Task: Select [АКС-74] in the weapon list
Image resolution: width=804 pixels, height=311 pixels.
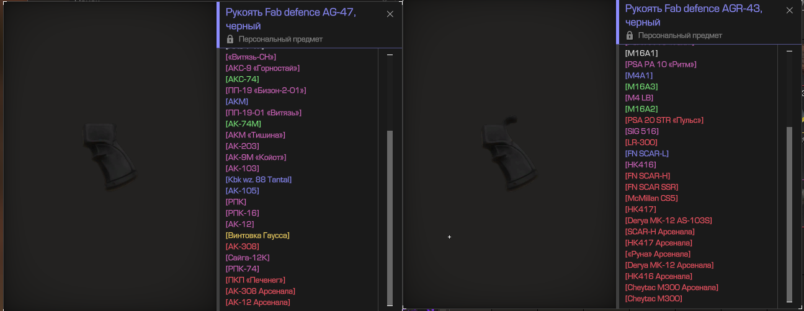Action: [x=243, y=79]
